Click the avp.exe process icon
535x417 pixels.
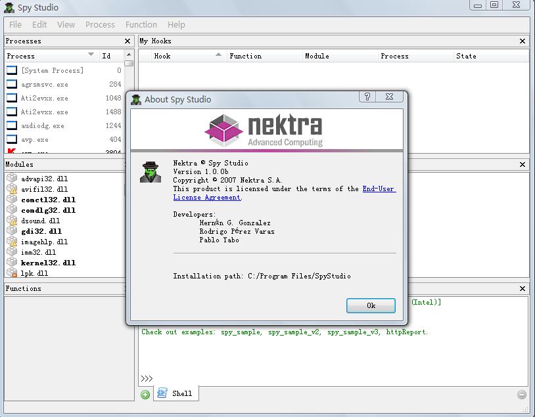(x=12, y=139)
